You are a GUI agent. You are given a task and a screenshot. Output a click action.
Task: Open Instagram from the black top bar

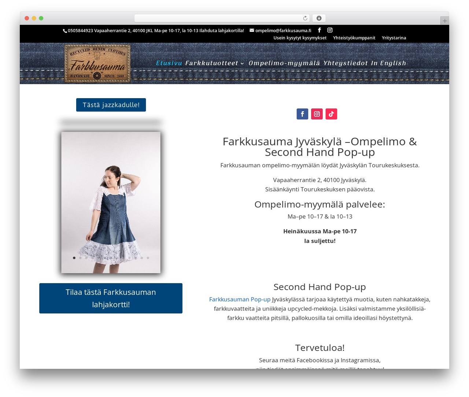click(x=330, y=30)
